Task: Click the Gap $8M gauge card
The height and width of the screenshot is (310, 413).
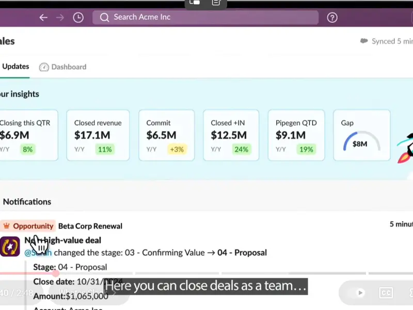Action: pos(361,135)
